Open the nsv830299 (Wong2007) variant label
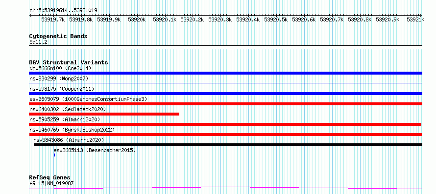This screenshot has height=194, width=436. coord(59,78)
